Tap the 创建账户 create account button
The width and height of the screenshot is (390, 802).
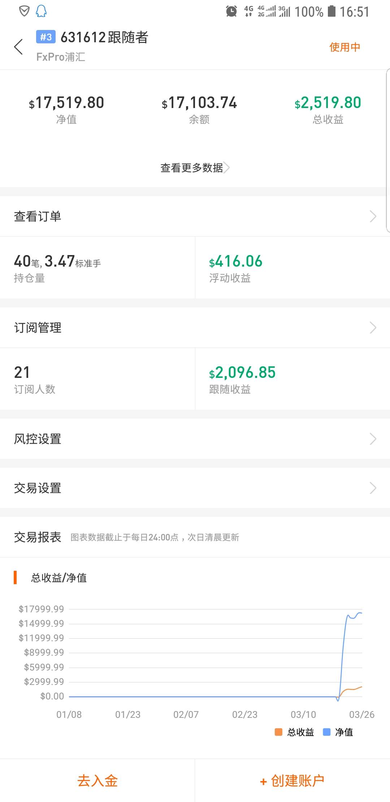tap(292, 781)
